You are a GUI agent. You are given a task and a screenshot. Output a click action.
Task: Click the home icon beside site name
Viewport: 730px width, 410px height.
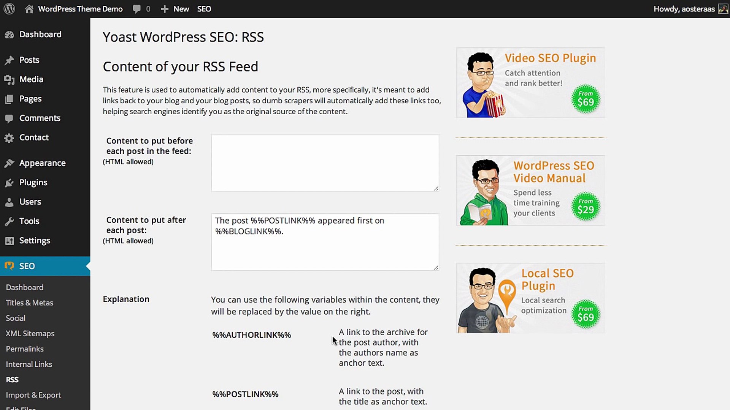click(29, 9)
